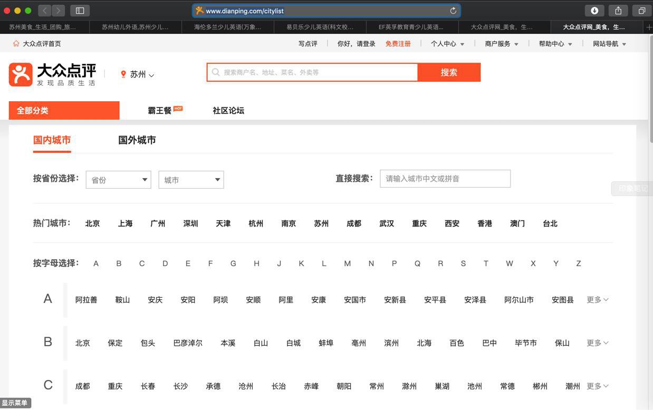Image resolution: width=653 pixels, height=410 pixels.
Task: Click the home icon beside 大众点评首页
Action: coord(16,44)
